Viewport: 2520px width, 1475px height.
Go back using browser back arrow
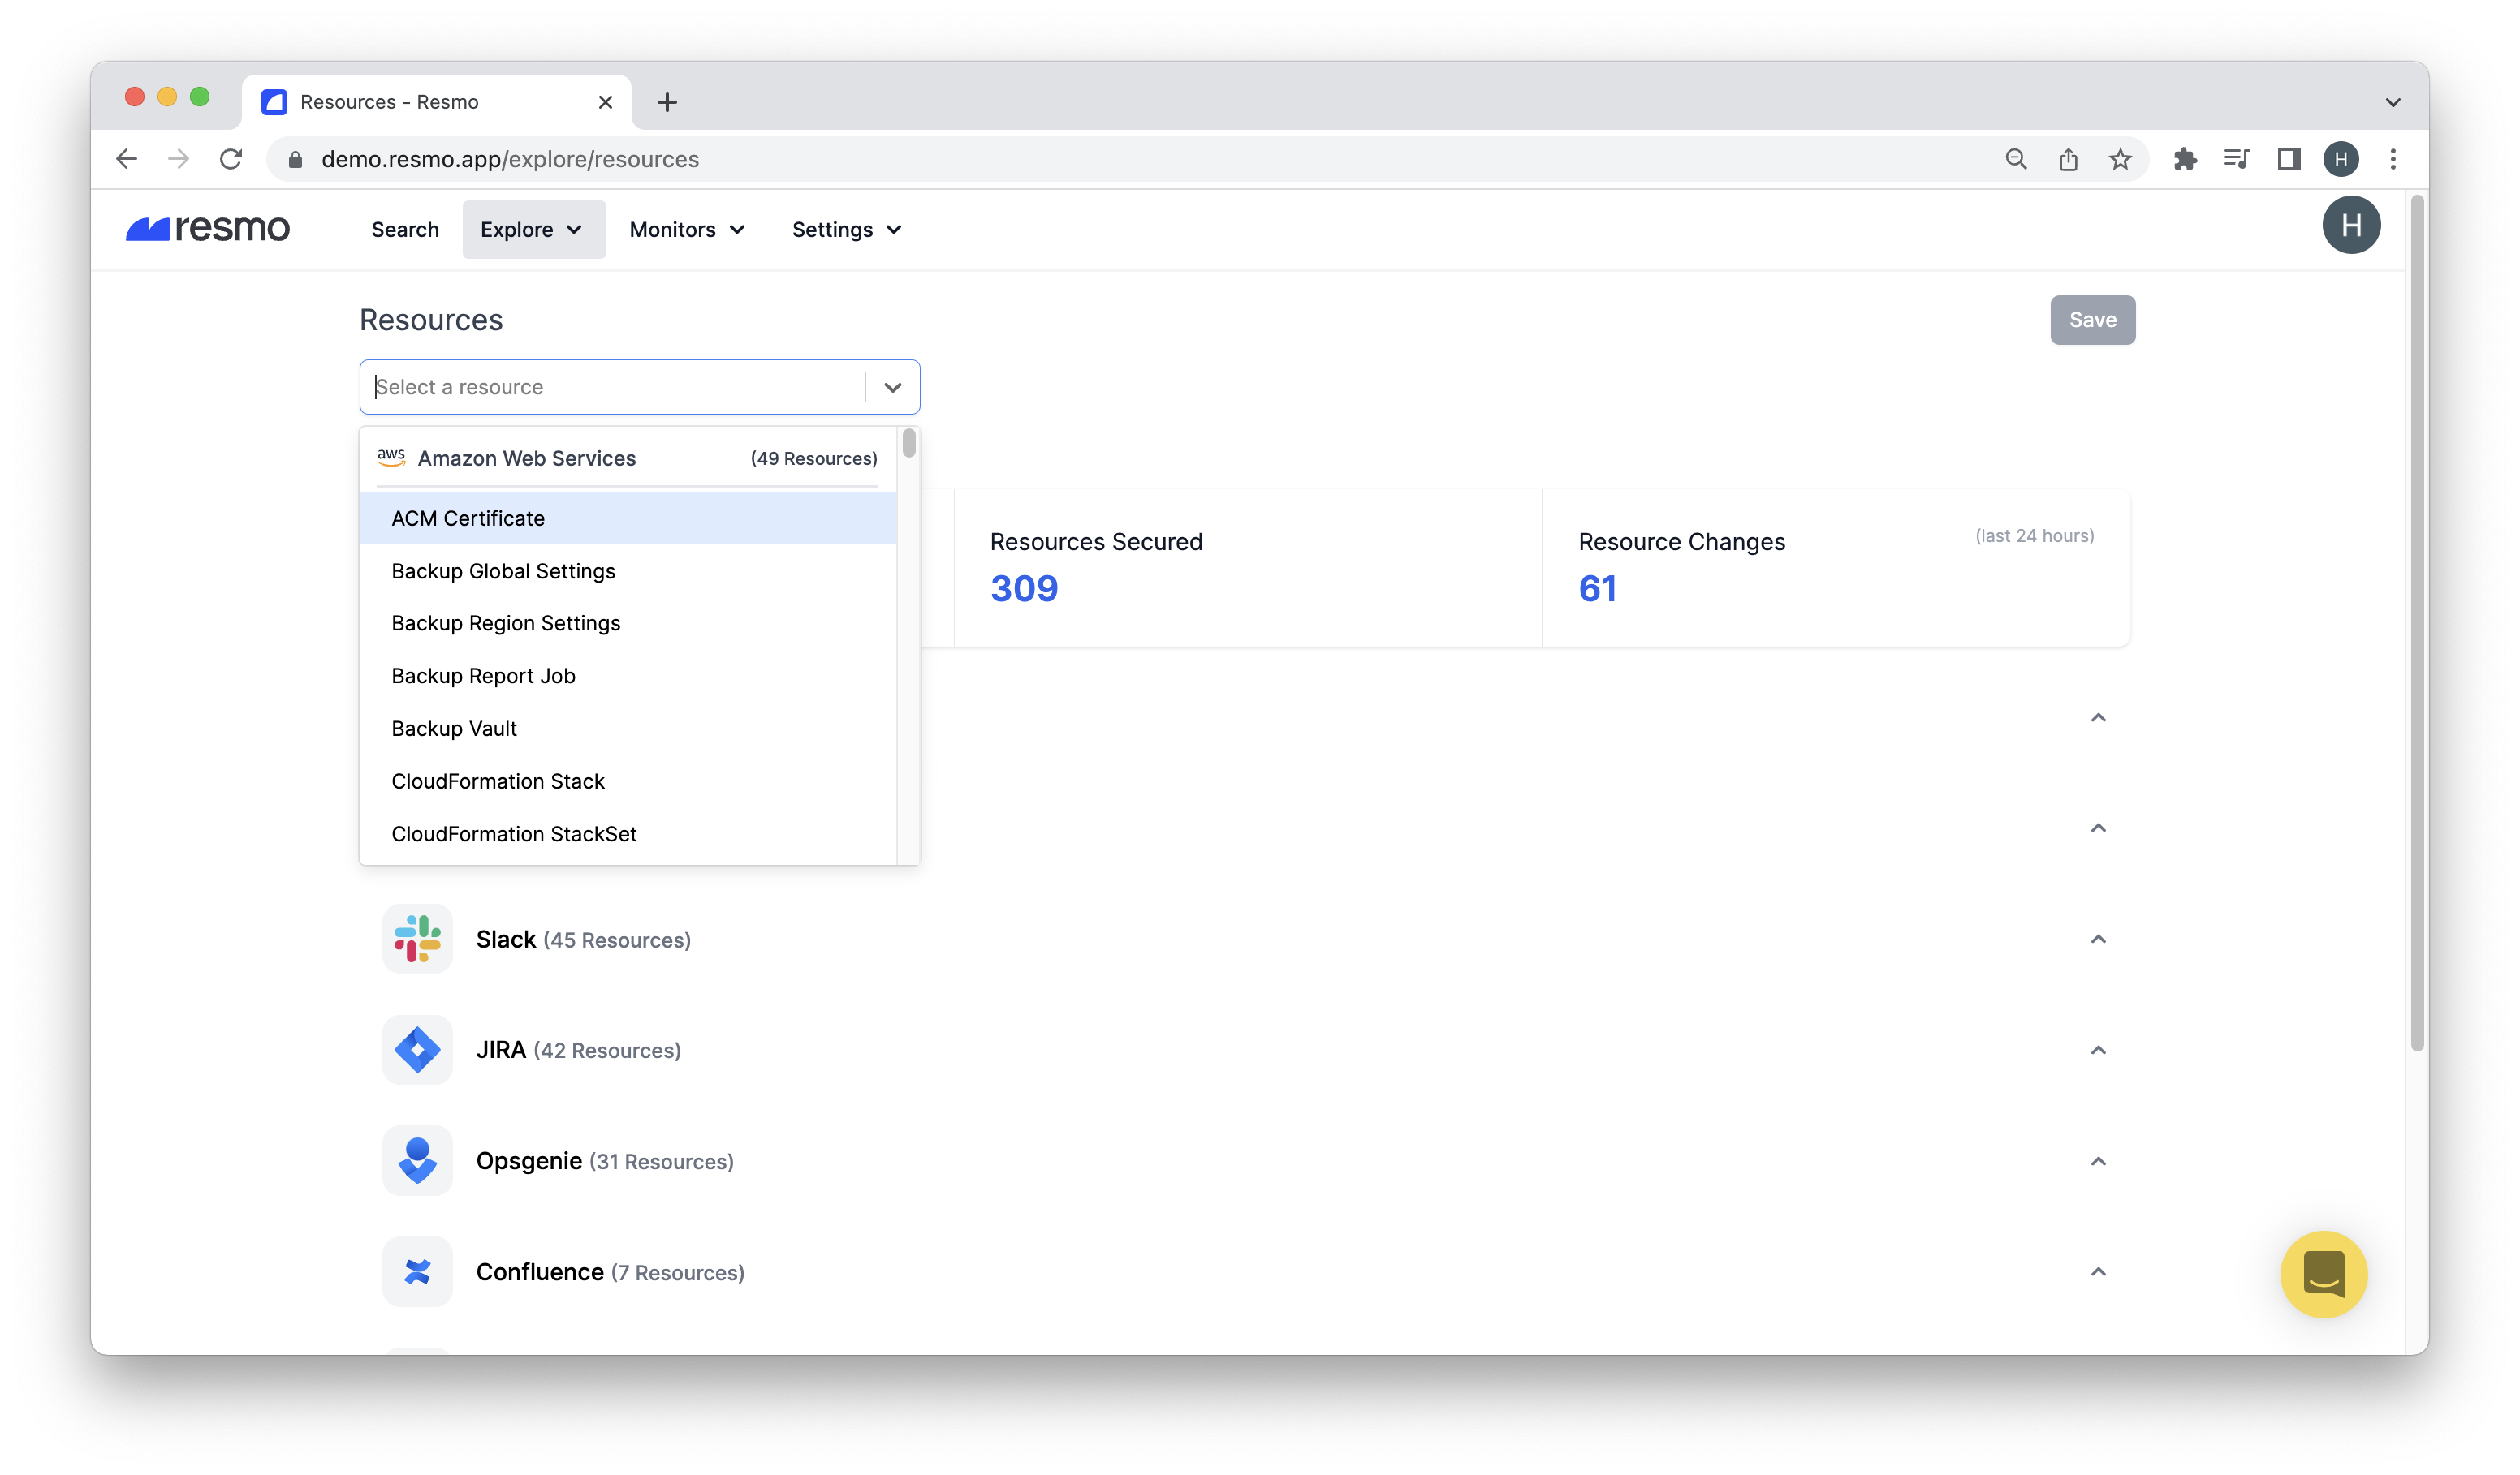click(126, 159)
